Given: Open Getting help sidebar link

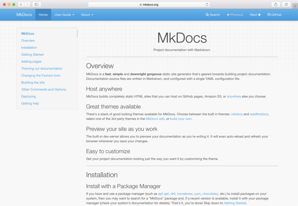Looking at the screenshot, I should pyautogui.click(x=30, y=103).
